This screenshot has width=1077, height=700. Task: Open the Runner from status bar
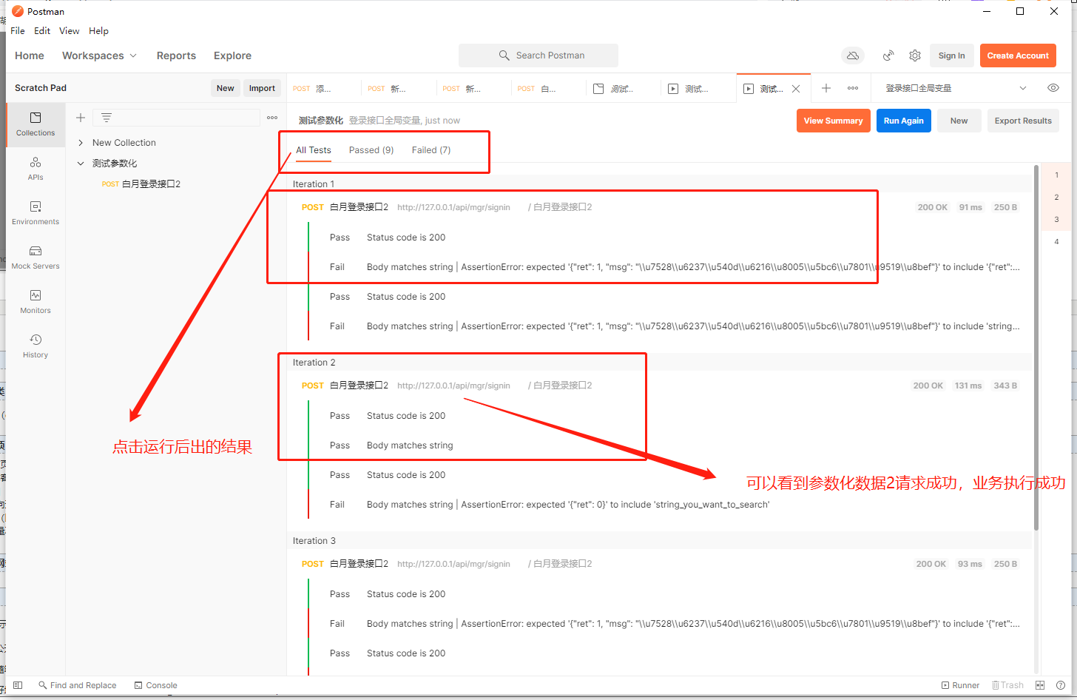[x=960, y=685]
